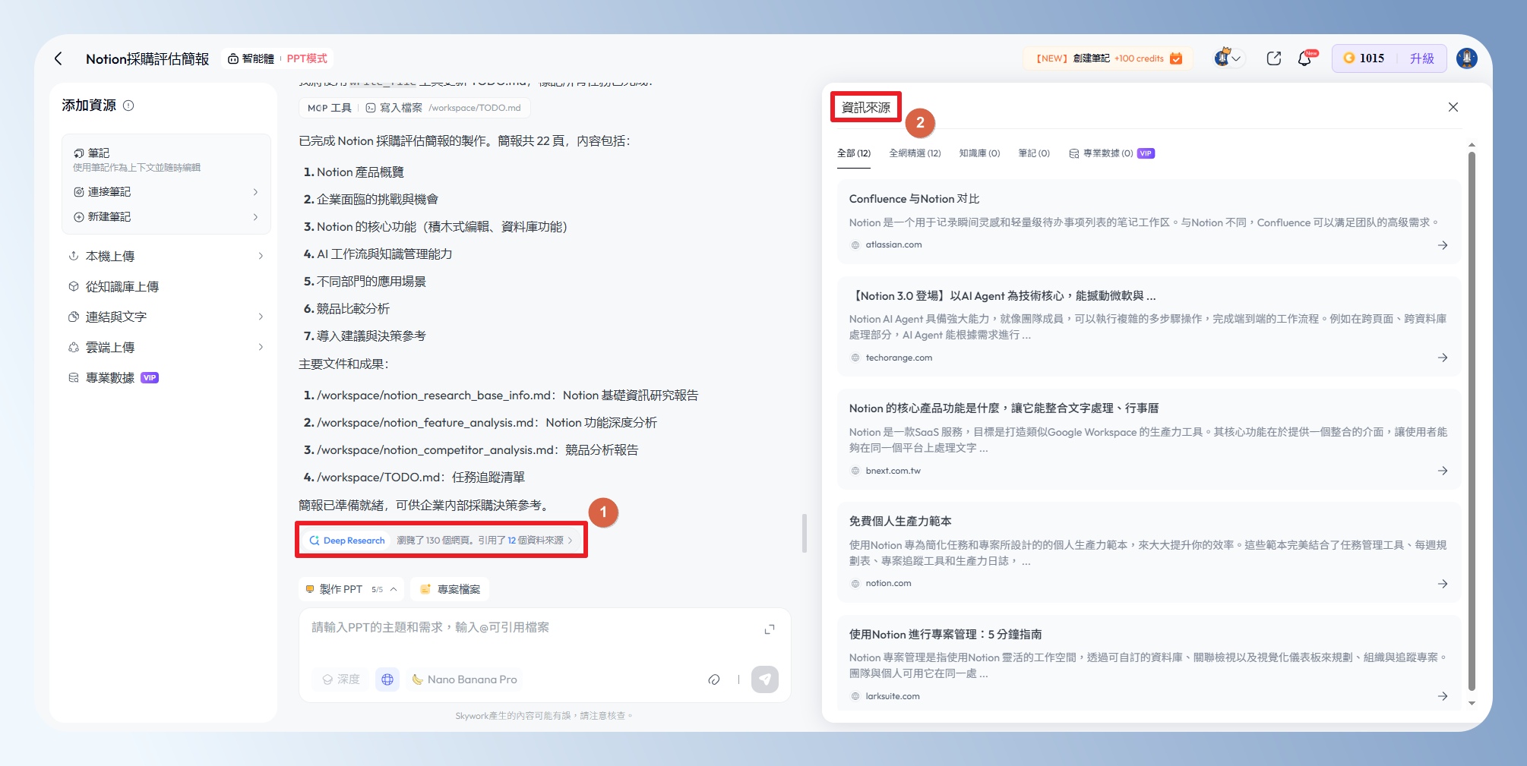This screenshot has height=766, width=1527.
Task: Click the send message arrow button
Action: [764, 679]
